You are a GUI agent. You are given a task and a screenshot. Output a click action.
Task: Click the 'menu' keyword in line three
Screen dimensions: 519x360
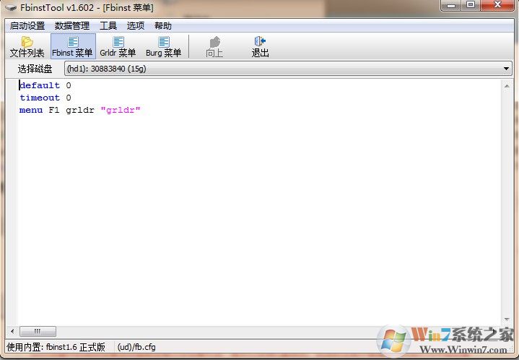pyautogui.click(x=31, y=110)
